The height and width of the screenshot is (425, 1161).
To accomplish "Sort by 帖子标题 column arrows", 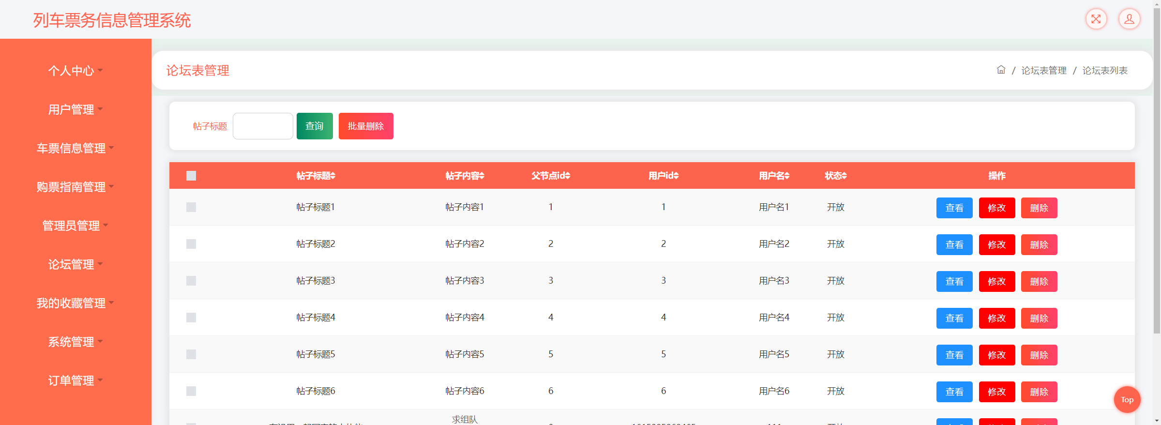I will coord(333,176).
